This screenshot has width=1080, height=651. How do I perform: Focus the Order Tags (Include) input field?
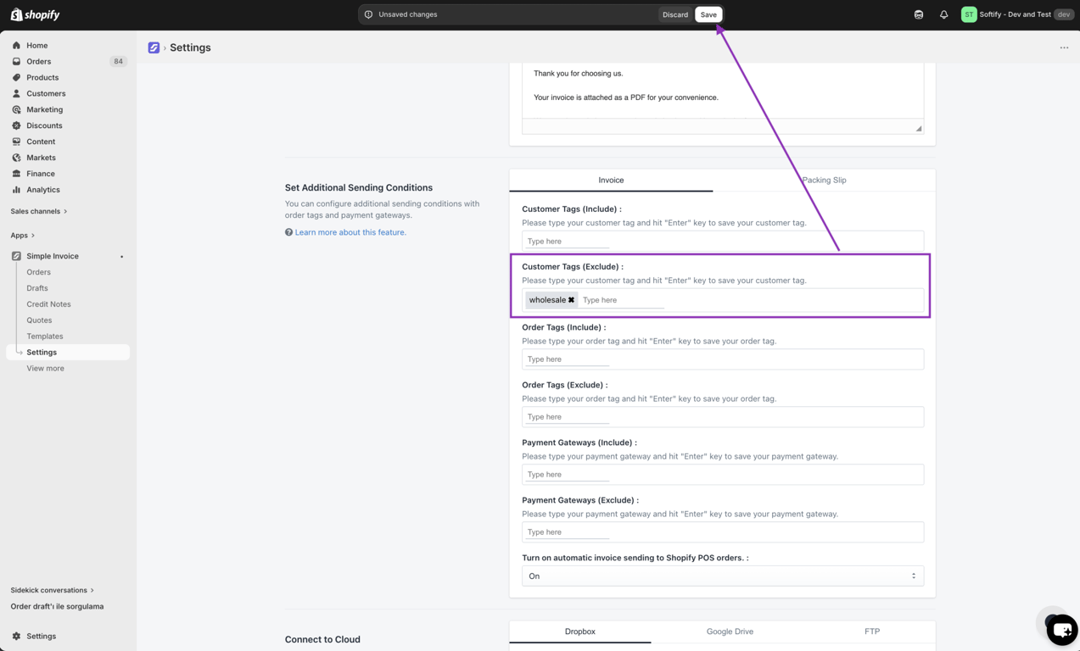pyautogui.click(x=723, y=359)
